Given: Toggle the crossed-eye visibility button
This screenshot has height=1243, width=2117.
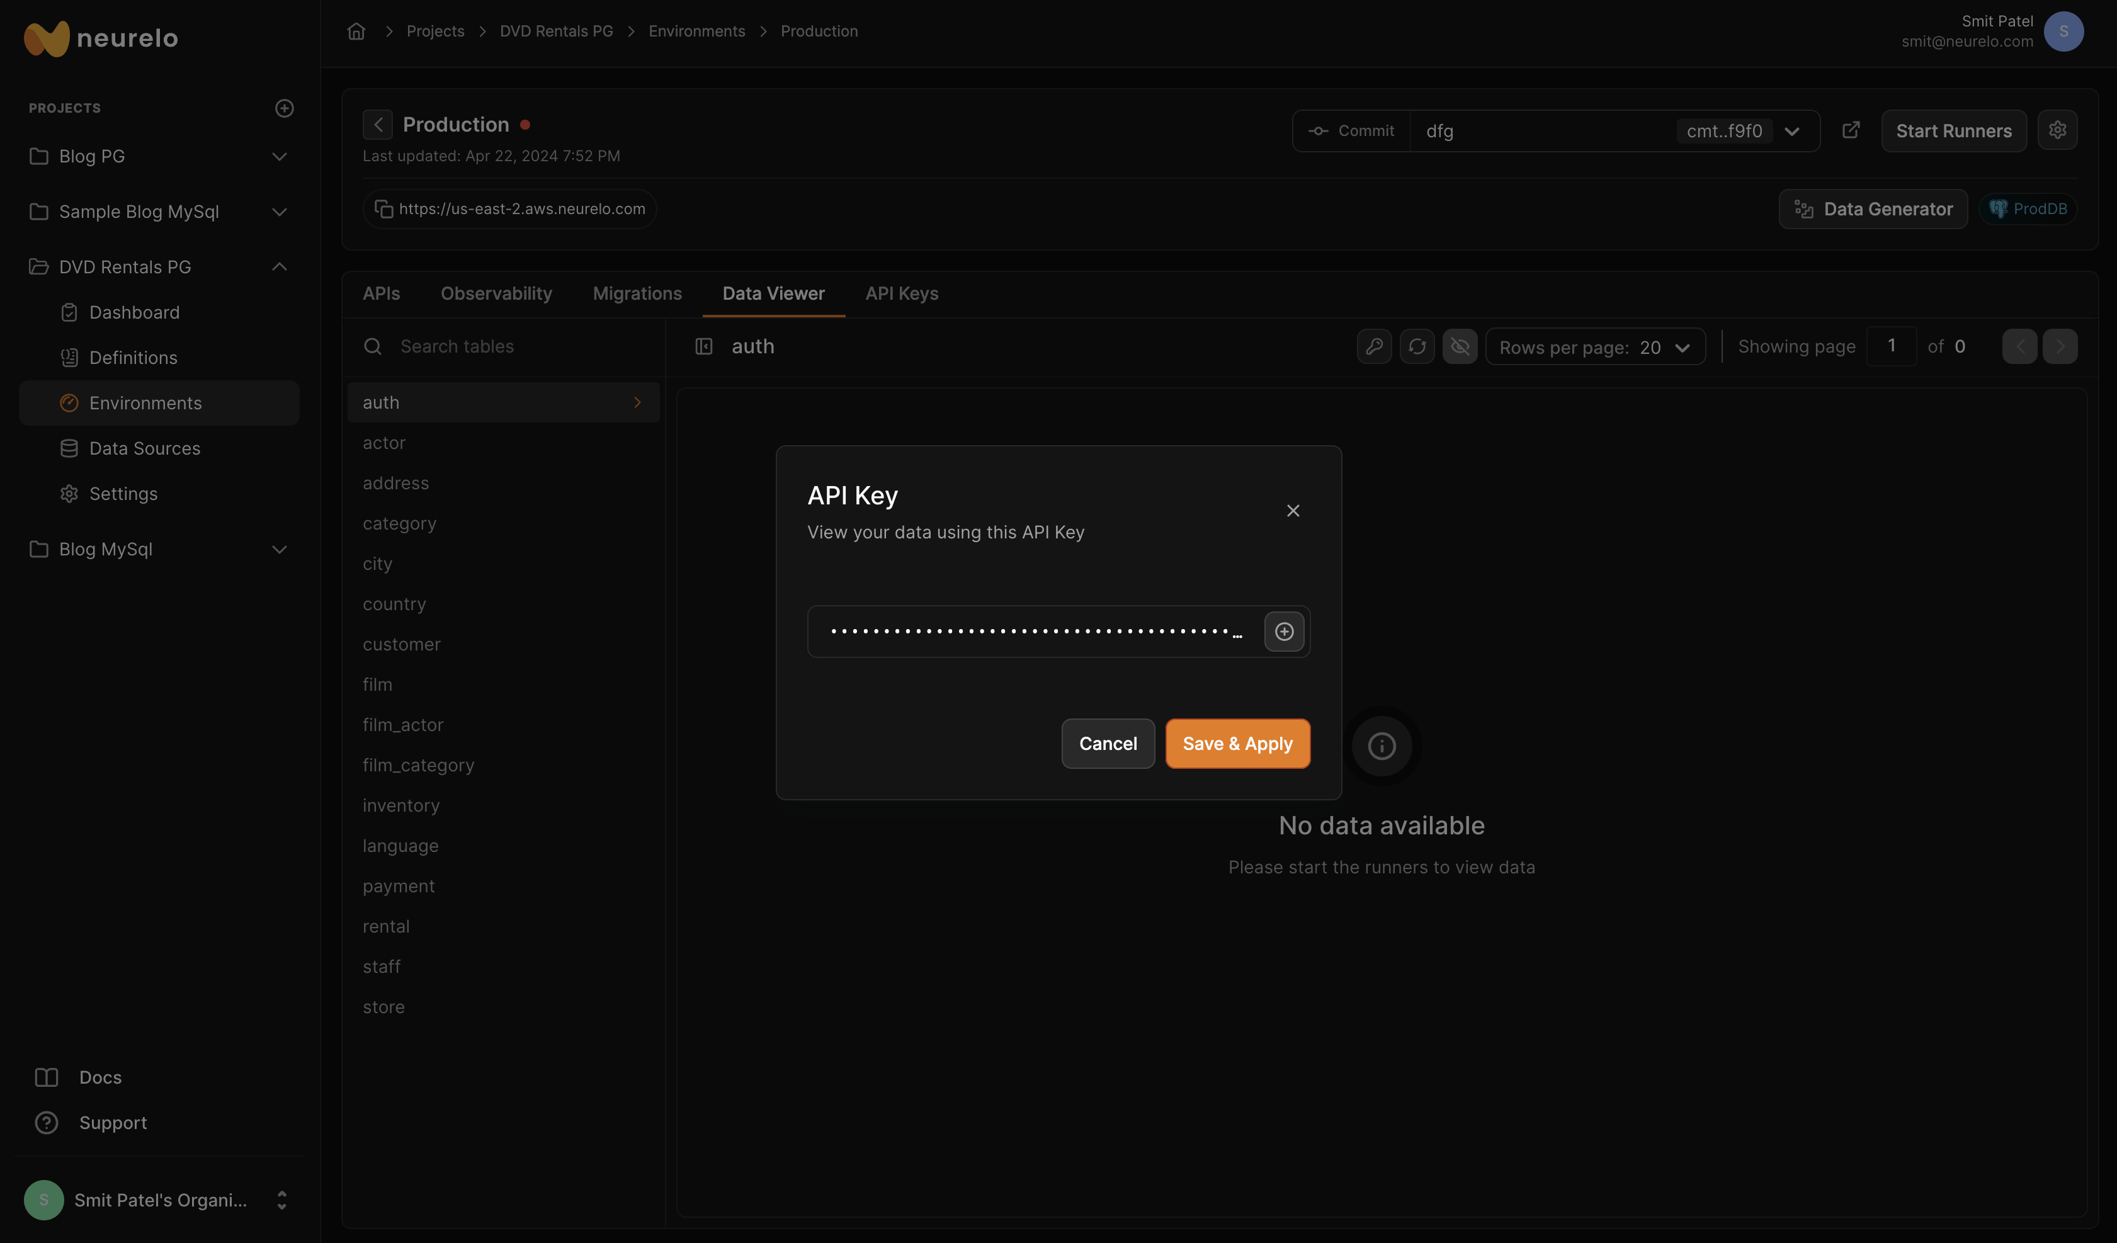Looking at the screenshot, I should tap(1459, 346).
